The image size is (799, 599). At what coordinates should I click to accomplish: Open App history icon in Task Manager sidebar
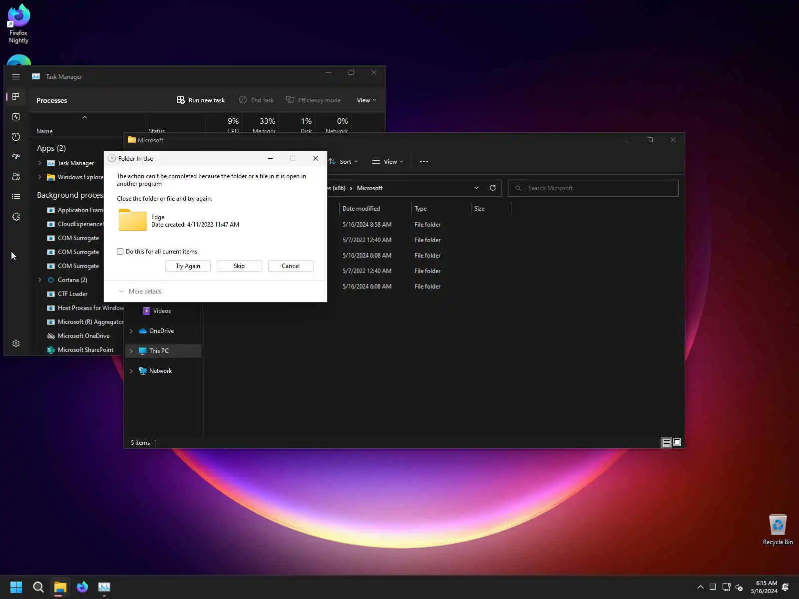coord(16,137)
